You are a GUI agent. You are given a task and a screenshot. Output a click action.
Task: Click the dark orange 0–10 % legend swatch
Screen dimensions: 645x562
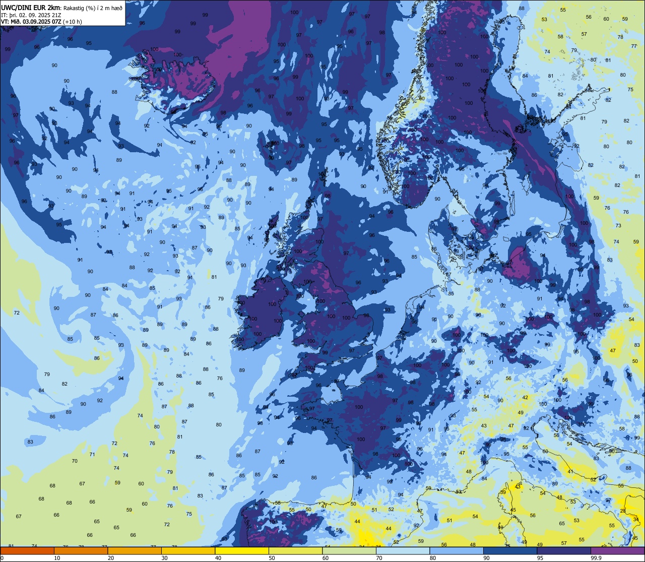27,550
